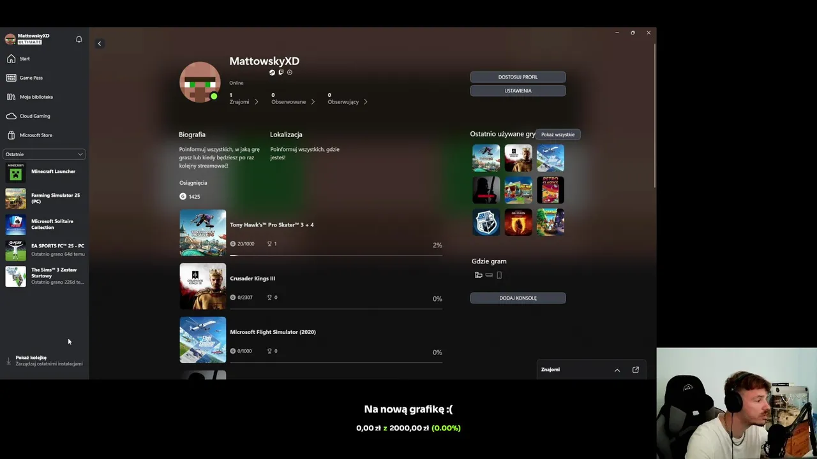Open the Znajomi friends list chevron
817x459 pixels.
[x=257, y=102]
